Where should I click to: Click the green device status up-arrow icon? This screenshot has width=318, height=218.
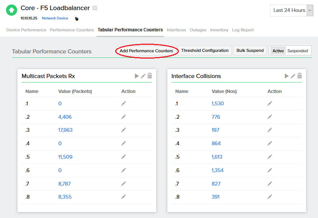(x=12, y=10)
